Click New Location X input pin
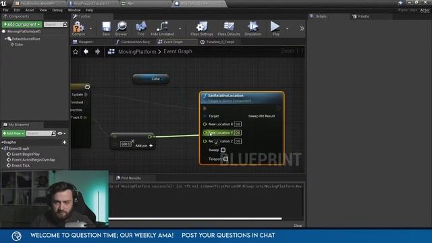 (x=205, y=124)
